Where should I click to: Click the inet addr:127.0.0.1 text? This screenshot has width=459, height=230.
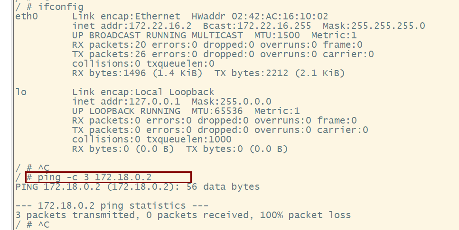pos(126,102)
